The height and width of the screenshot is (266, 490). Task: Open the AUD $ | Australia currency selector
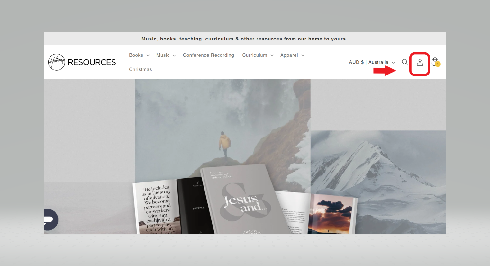click(x=372, y=62)
